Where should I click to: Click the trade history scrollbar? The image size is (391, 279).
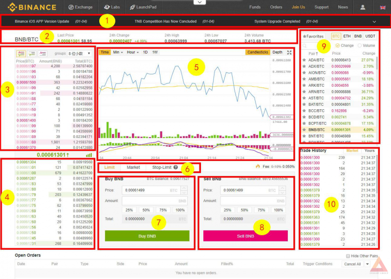pos(377,174)
